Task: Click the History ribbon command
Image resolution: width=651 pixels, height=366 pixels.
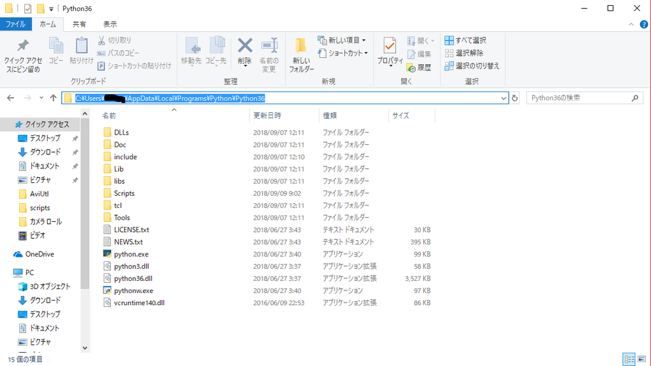Action: click(420, 67)
